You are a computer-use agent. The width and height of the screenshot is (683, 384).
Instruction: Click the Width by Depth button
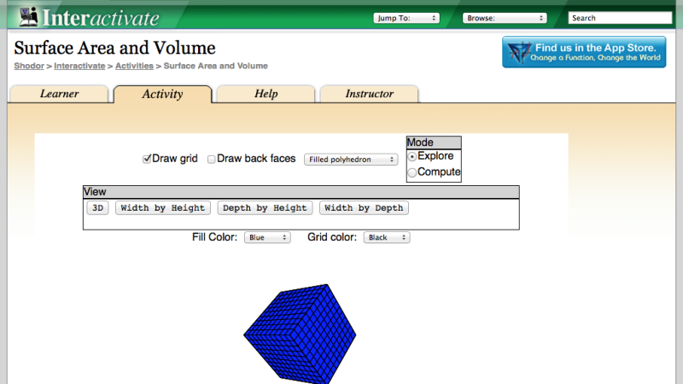coord(364,208)
